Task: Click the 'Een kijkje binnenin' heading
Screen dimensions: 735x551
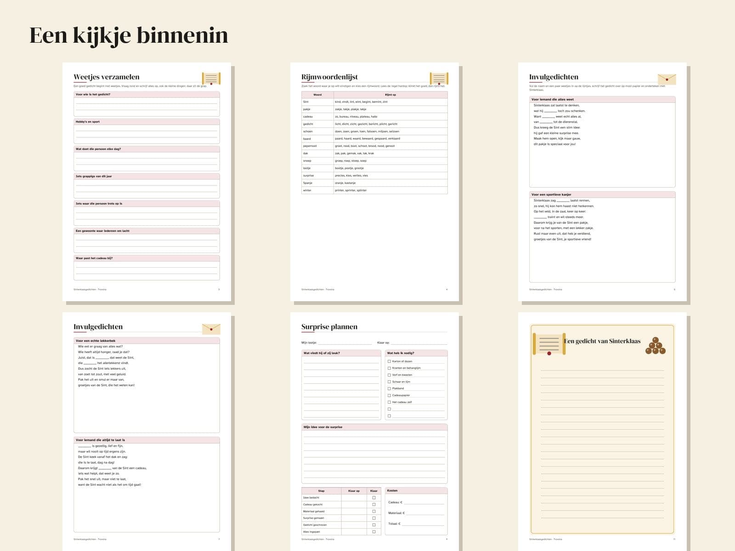Action: pos(129,35)
